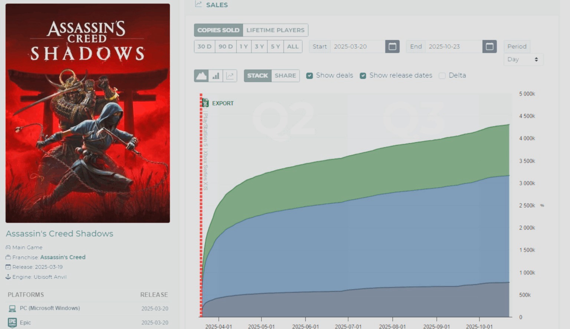570x329 pixels.
Task: Disable the Show release dates checkbox
Action: pyautogui.click(x=363, y=76)
